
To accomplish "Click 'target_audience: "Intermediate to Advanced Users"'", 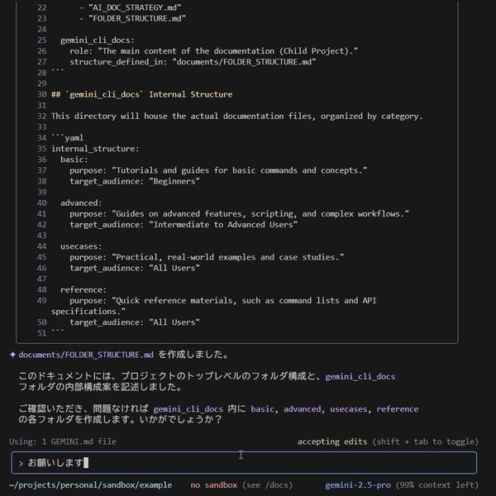I will tap(184, 224).
